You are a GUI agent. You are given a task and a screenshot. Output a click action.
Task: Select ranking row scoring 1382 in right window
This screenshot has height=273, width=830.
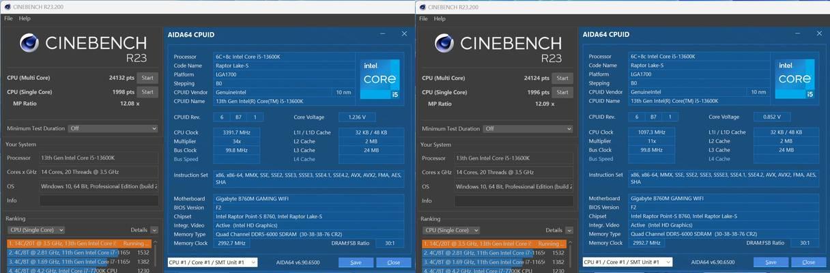pos(493,261)
